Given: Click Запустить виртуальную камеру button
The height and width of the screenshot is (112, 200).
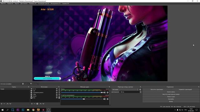Looking at the screenshot, I should click(x=171, y=94).
